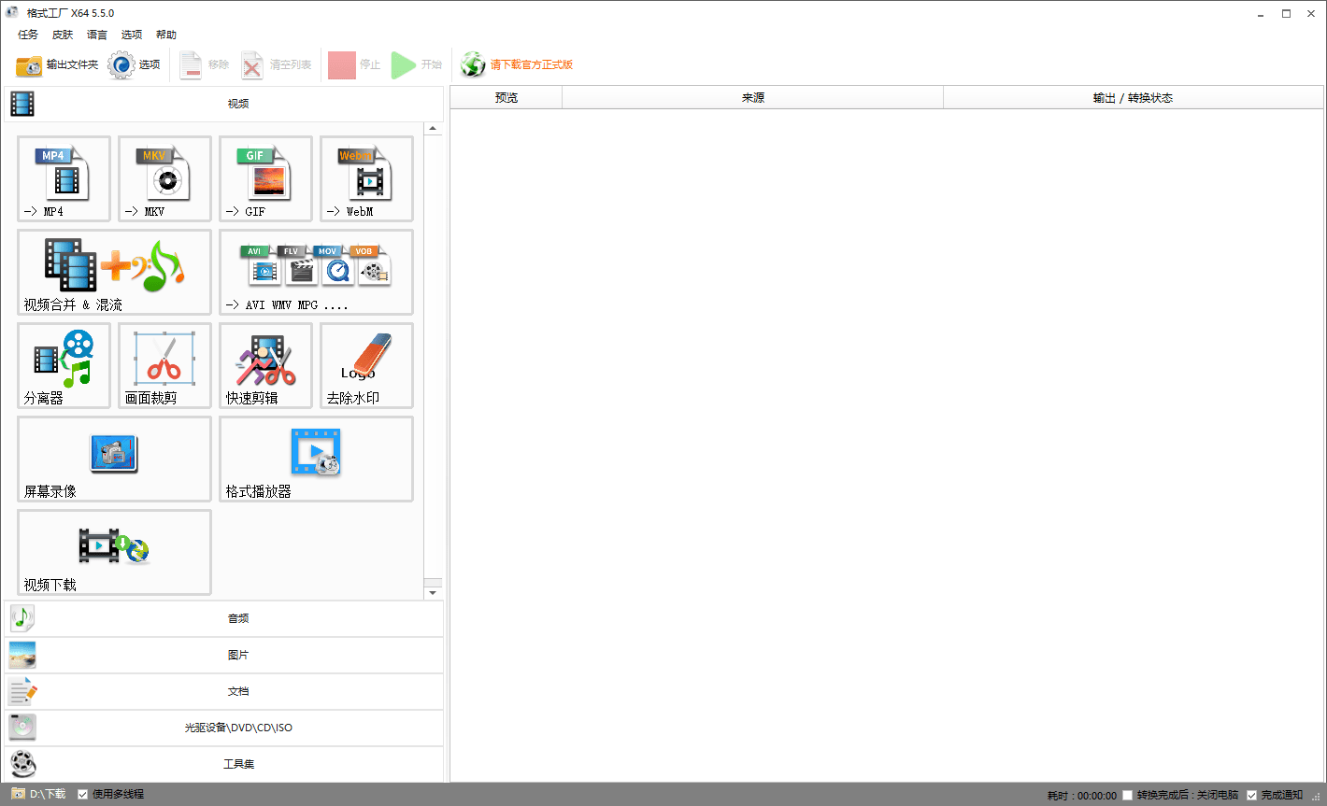The image size is (1327, 806).
Task: Start the 屏幕录像 screen recorder
Action: pos(114,459)
